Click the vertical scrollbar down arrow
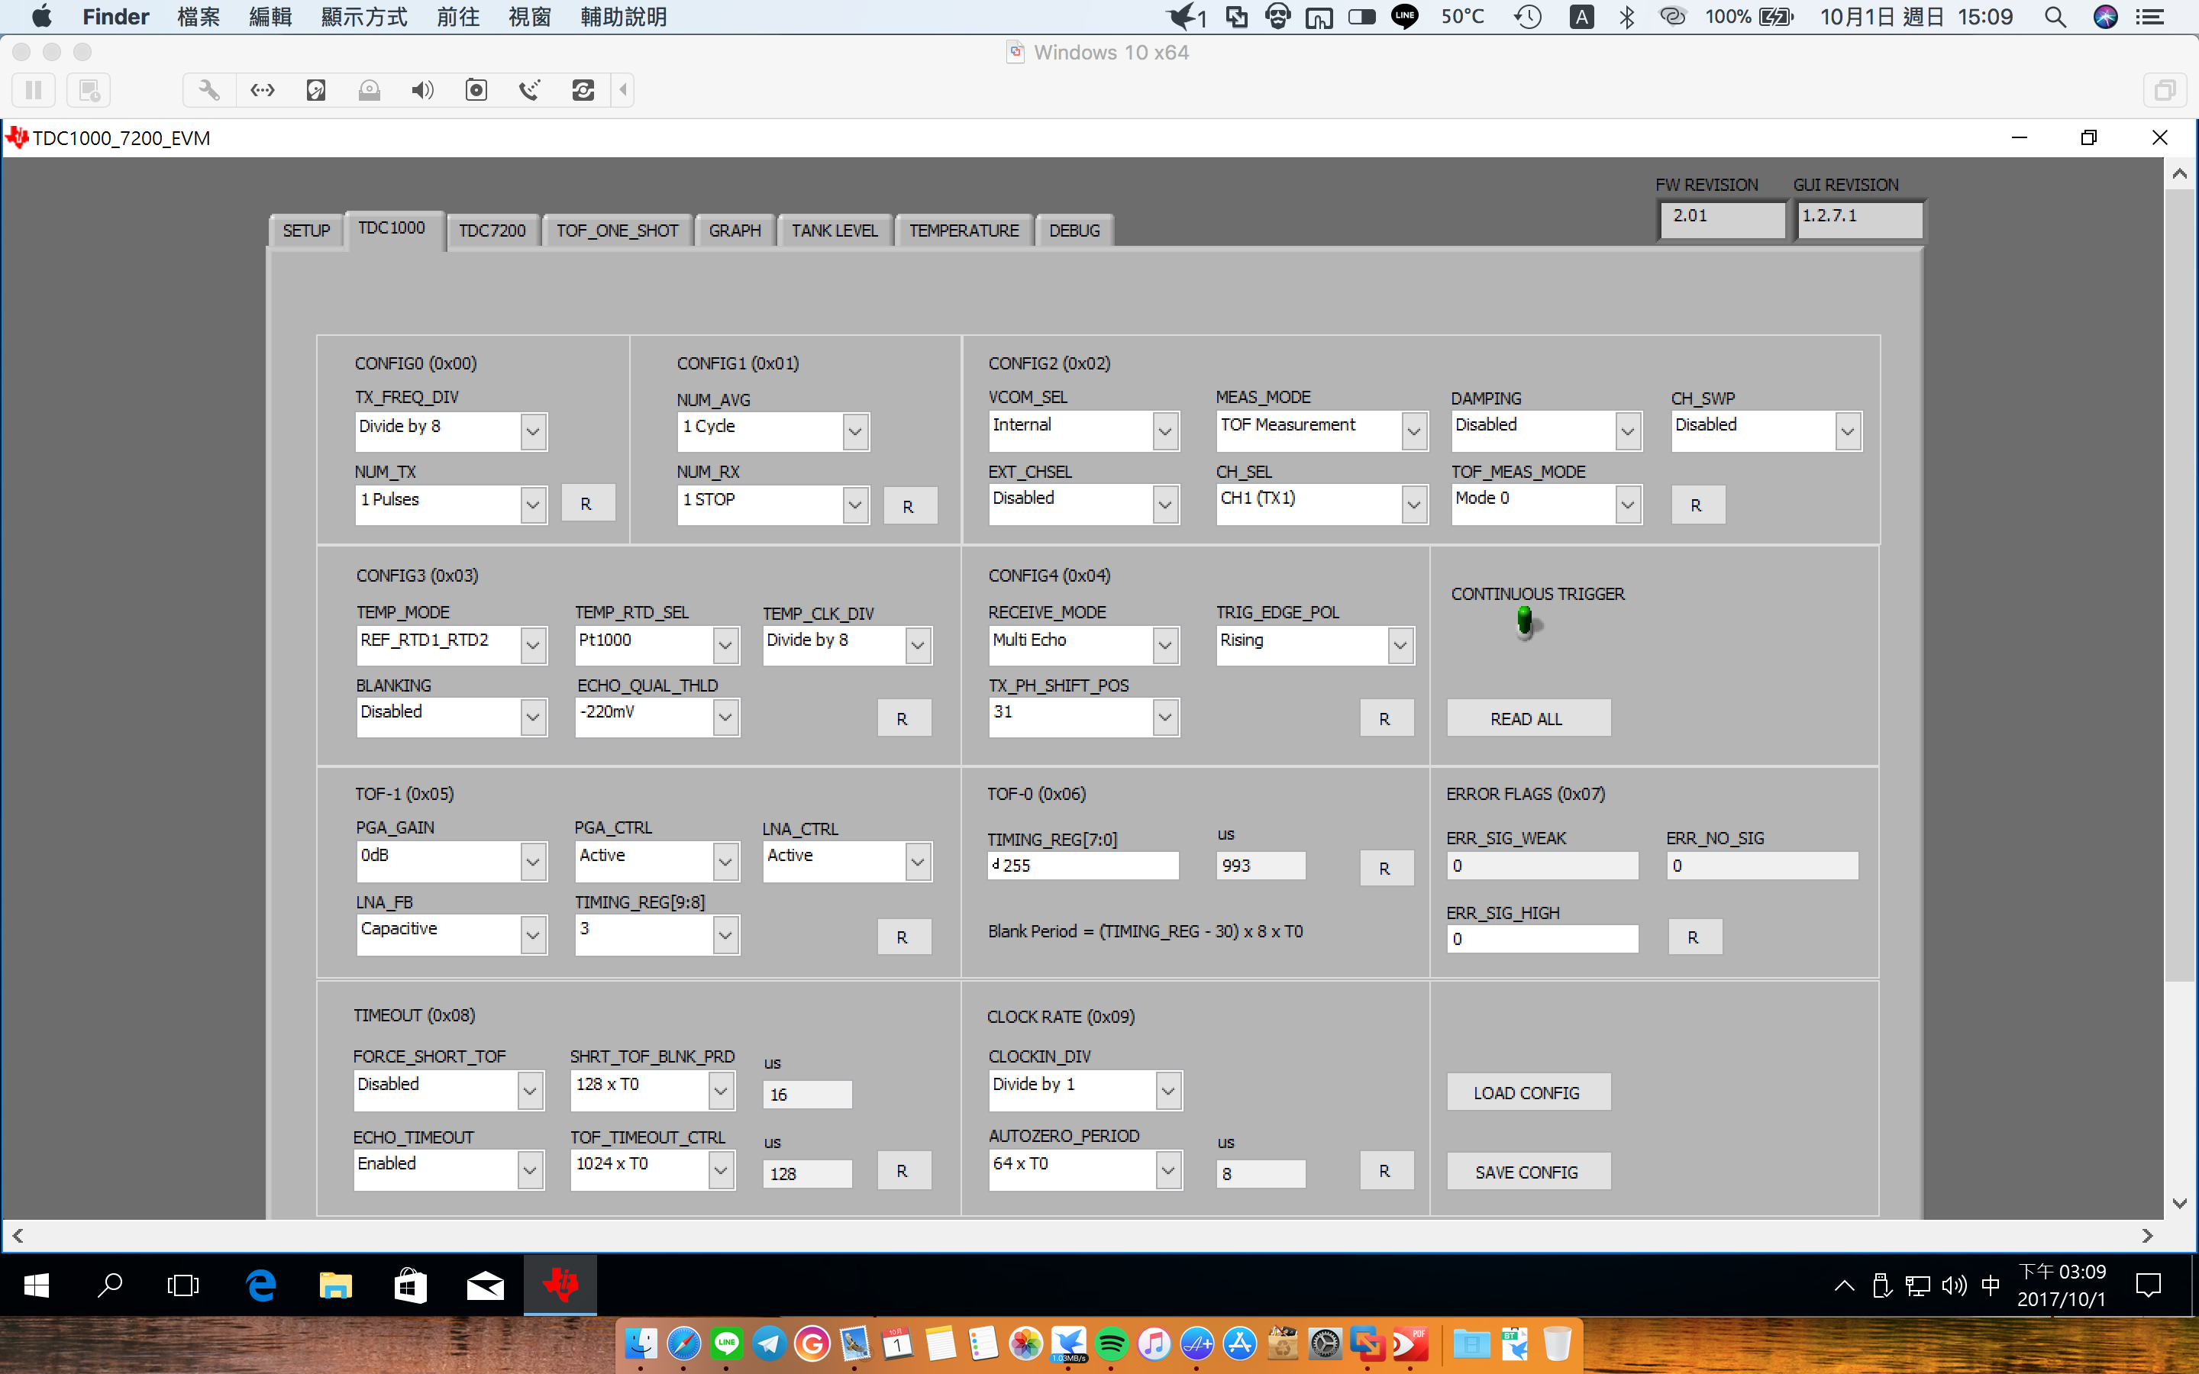Screen dimensions: 2199x1374 (x=2179, y=1203)
